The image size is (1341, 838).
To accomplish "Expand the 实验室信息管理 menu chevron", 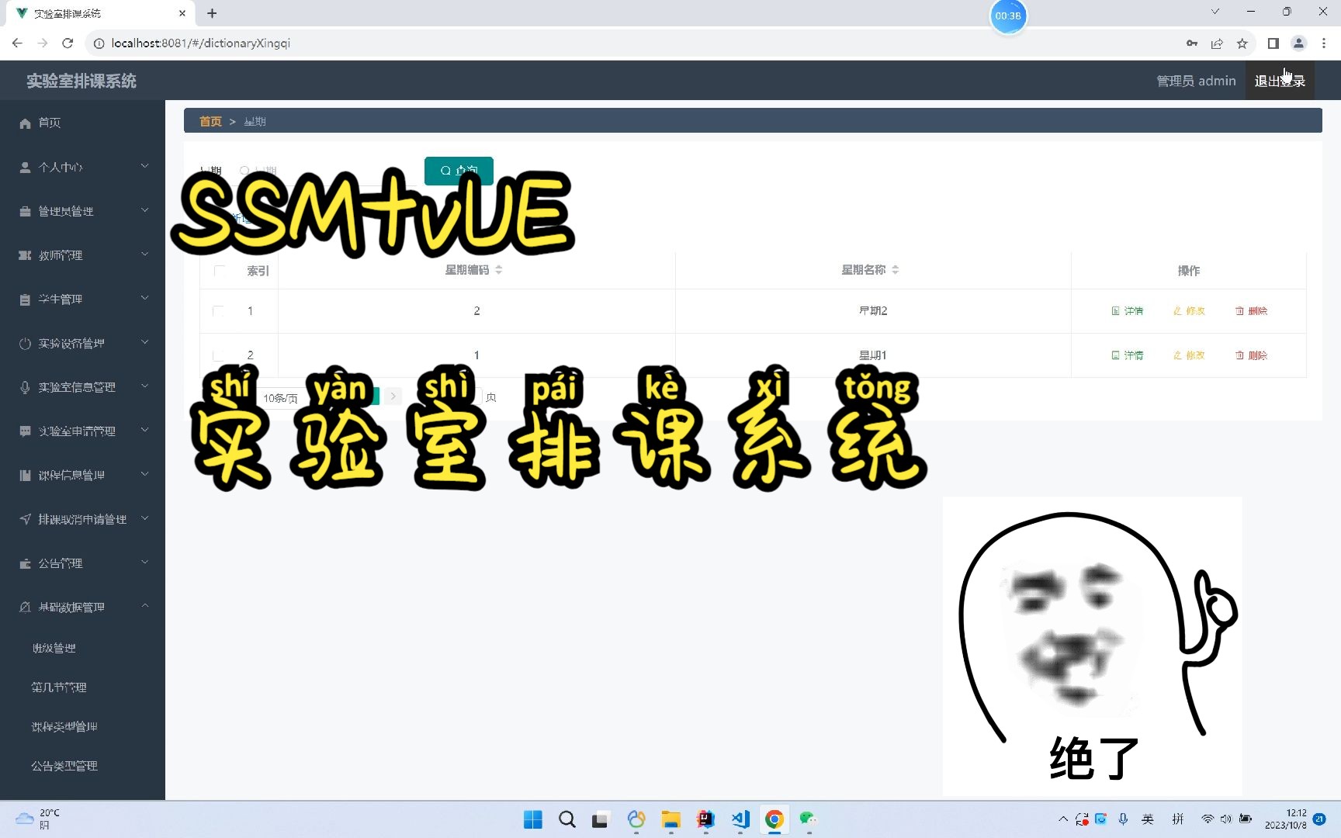I will tap(144, 386).
